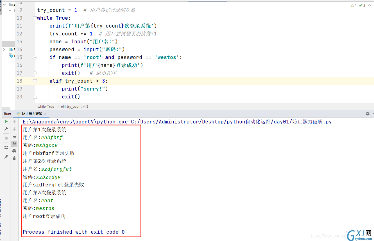Click 'elif try_count > 3' breadcrumb

(x=74, y=107)
